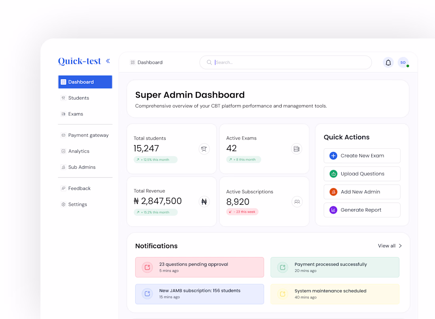Click the Super Admin Dashboard heading
Image resolution: width=435 pixels, height=319 pixels.
tap(190, 95)
